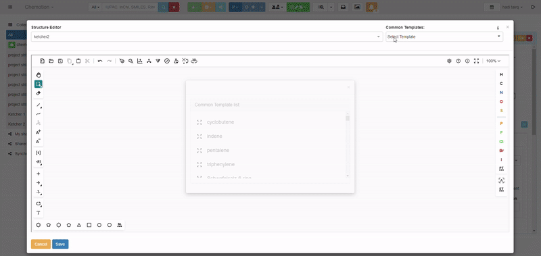This screenshot has height=256, width=541.
Task: Expand the Select Template dropdown
Action: [444, 36]
